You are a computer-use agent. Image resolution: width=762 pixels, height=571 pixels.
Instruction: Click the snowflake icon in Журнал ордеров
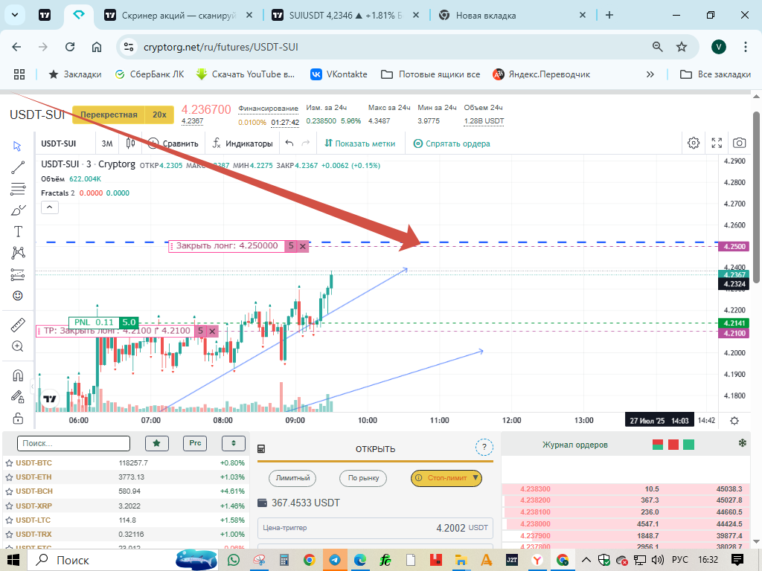click(742, 443)
